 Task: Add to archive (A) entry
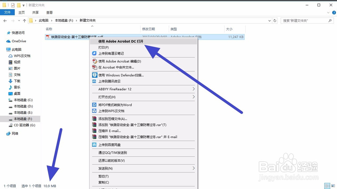click(113, 119)
